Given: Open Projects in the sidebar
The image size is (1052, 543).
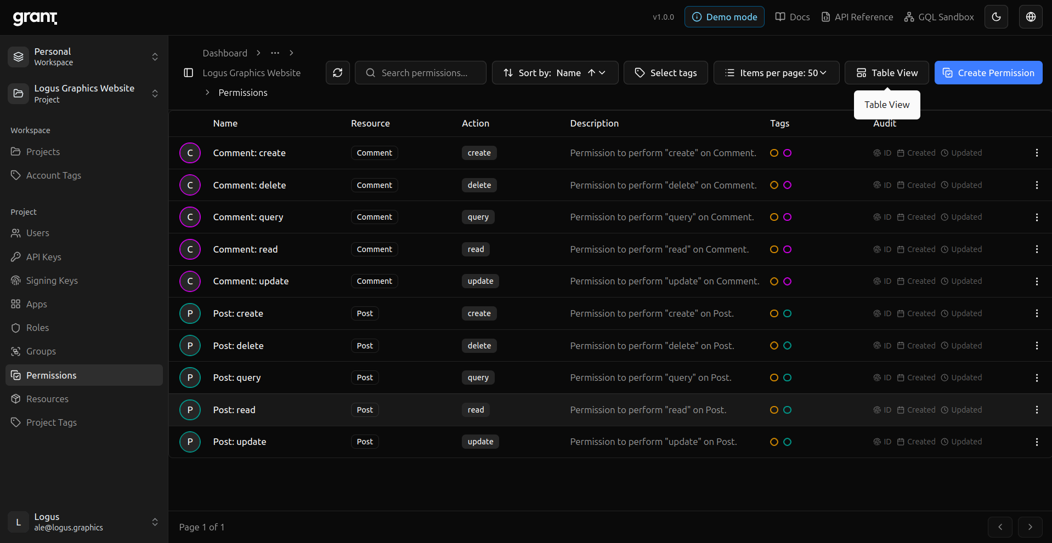Looking at the screenshot, I should click(84, 152).
